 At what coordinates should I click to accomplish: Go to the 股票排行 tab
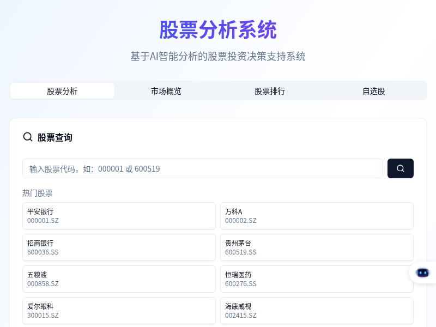tap(270, 91)
